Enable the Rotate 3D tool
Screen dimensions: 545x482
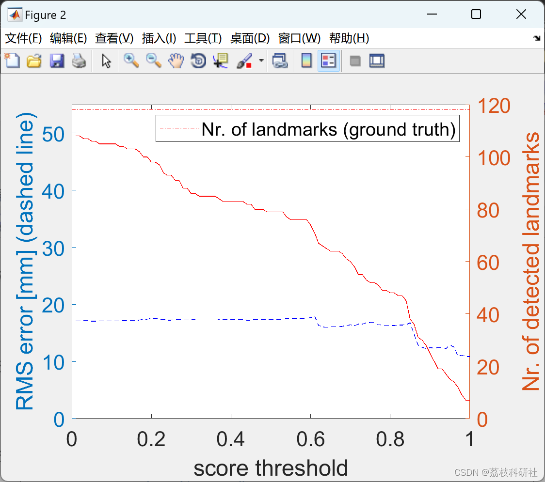point(198,61)
